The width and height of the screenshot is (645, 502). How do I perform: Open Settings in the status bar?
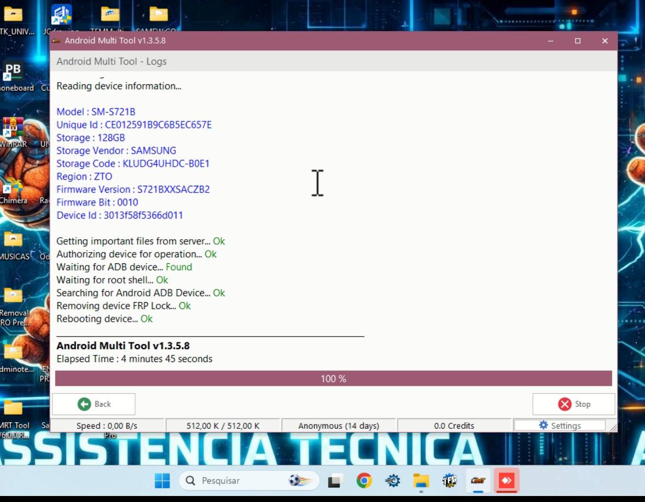pyautogui.click(x=560, y=426)
